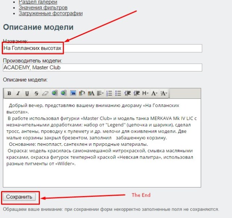
Task: Focus the Производитель модели input field
Action: [x=102, y=67]
